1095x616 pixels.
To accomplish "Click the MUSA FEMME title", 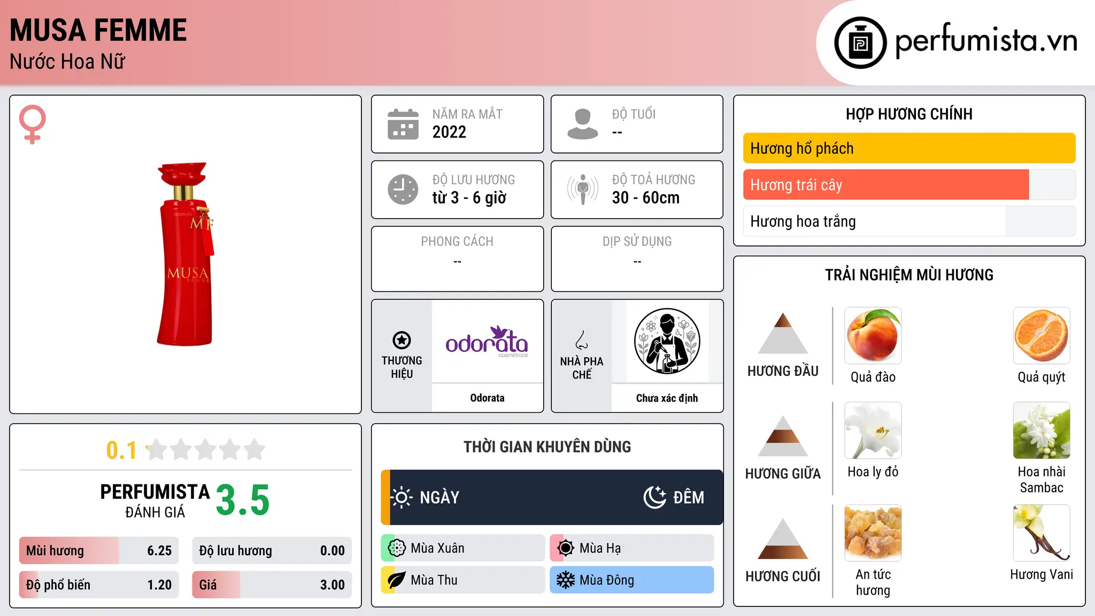I will [98, 30].
